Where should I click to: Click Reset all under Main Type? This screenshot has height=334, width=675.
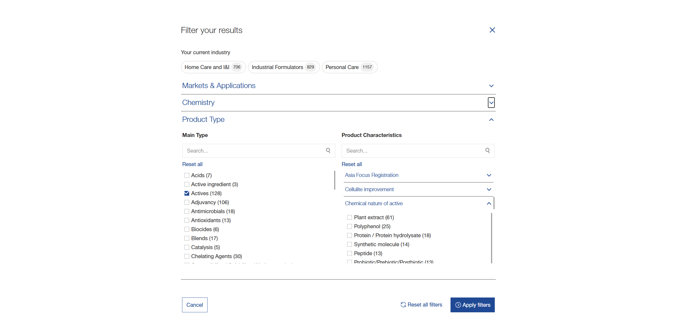[x=192, y=164]
